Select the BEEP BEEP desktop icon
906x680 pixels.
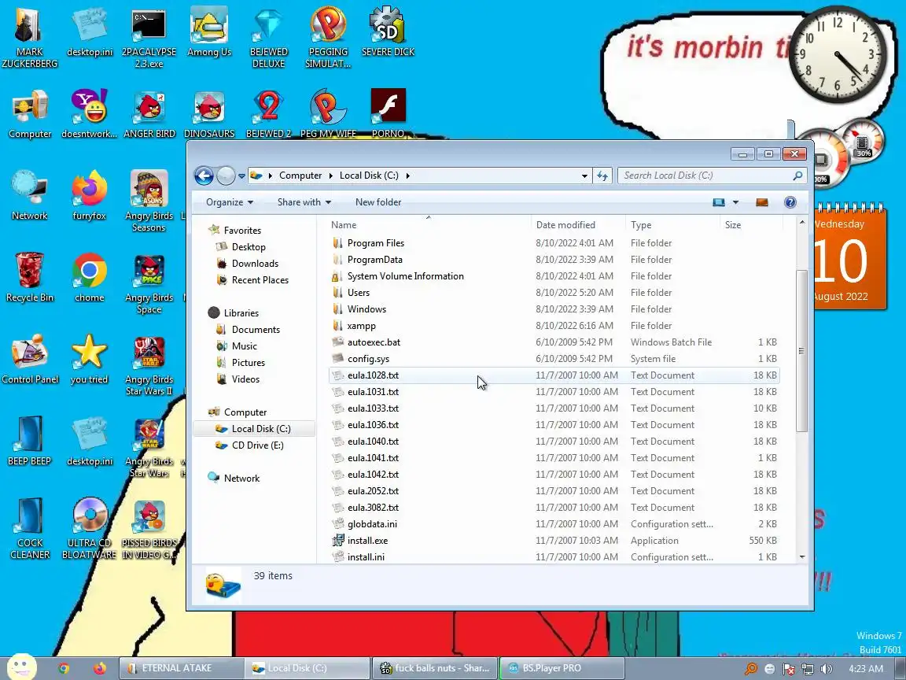pos(29,442)
